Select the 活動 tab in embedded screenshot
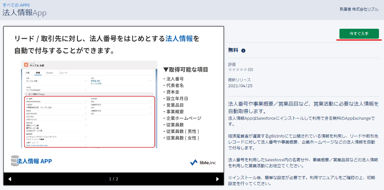 coord(28,73)
